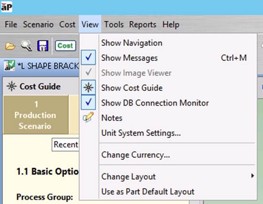Screen dimensions: 263x204
Task: Open the Reports menu
Action: (x=143, y=24)
